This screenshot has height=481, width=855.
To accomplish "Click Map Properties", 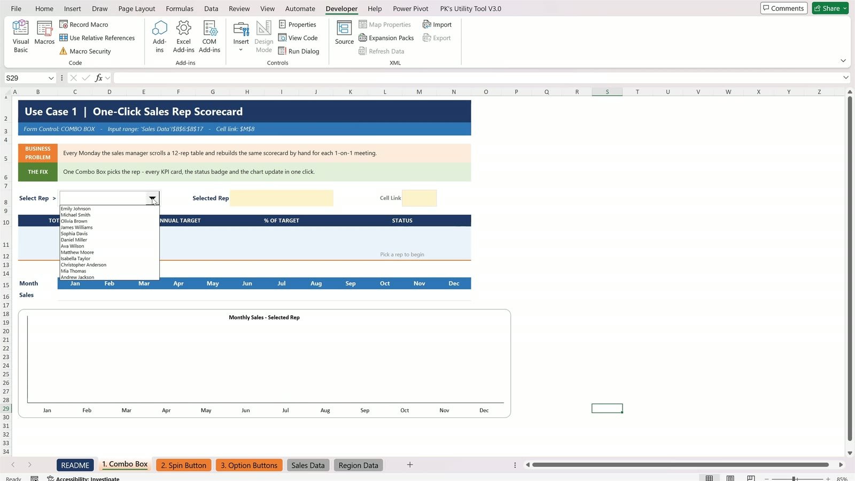I will click(385, 25).
